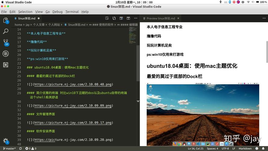
Task: Click home in breadcrumb path
Action: [x=18, y=25]
